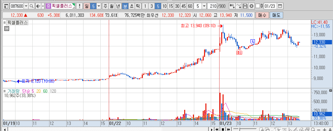
Task: Click the red 매수 buy button
Action: pyautogui.click(x=262, y=15)
